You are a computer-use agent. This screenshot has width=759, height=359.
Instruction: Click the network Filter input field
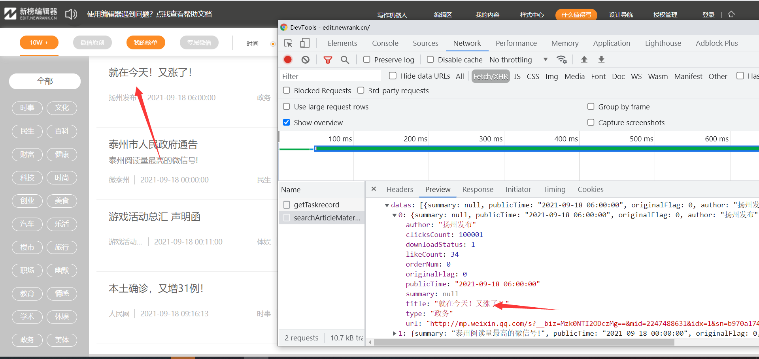[x=330, y=76]
